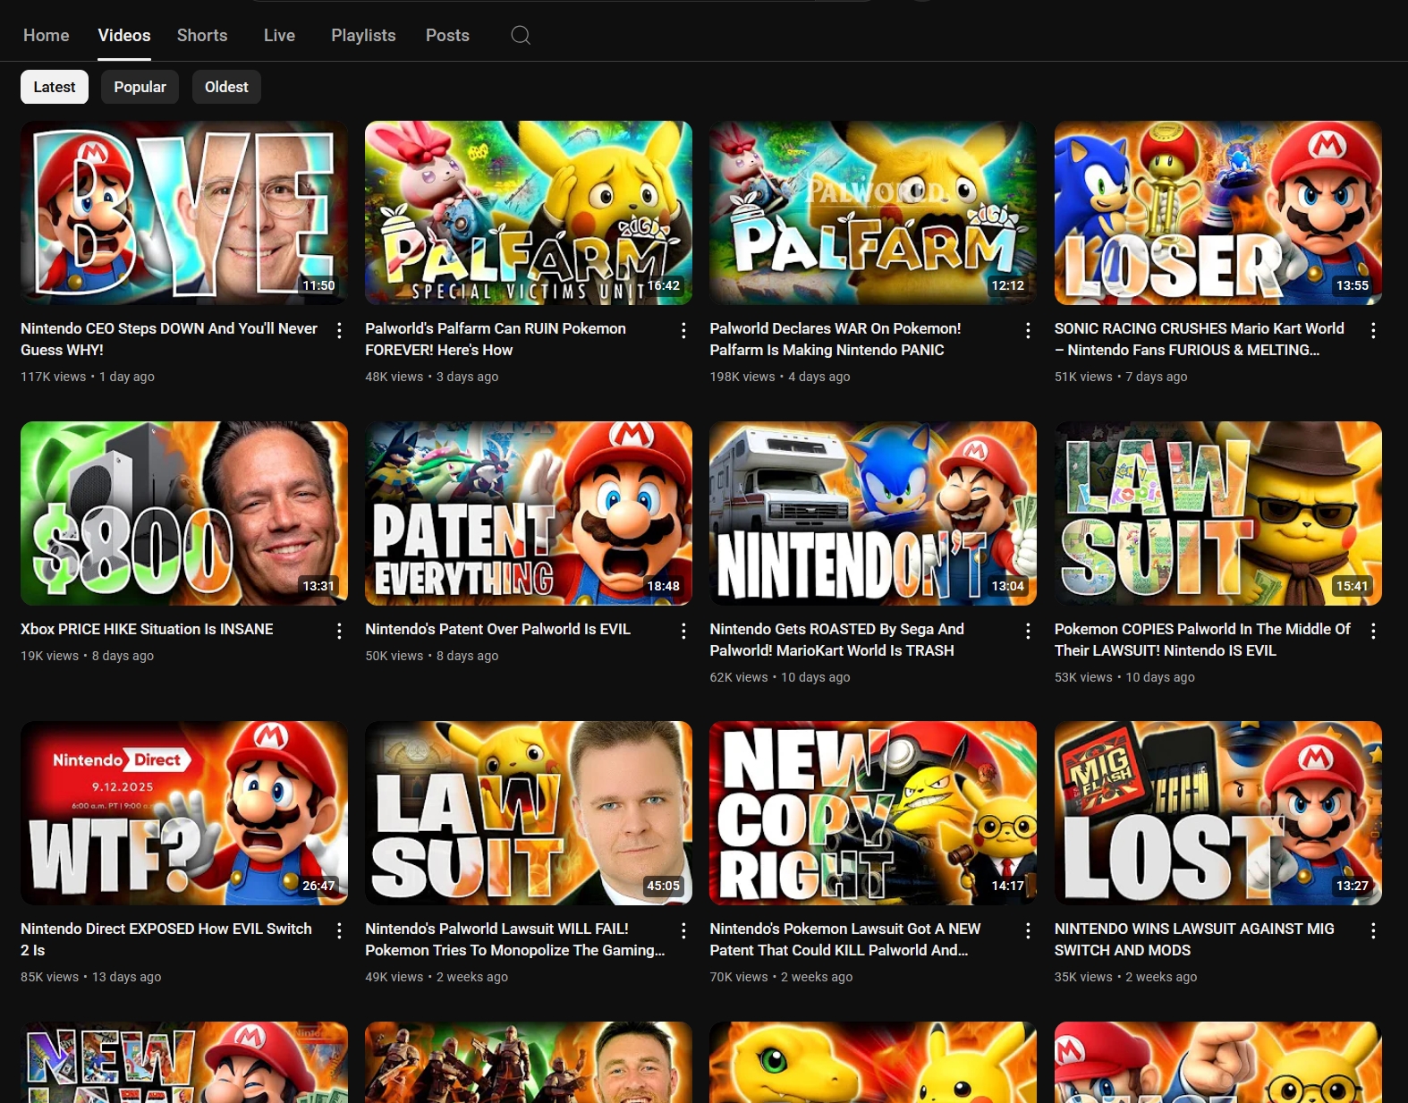Click '49K views • 2 weeks ago' text
Image resolution: width=1408 pixels, height=1103 pixels.
[x=437, y=977]
